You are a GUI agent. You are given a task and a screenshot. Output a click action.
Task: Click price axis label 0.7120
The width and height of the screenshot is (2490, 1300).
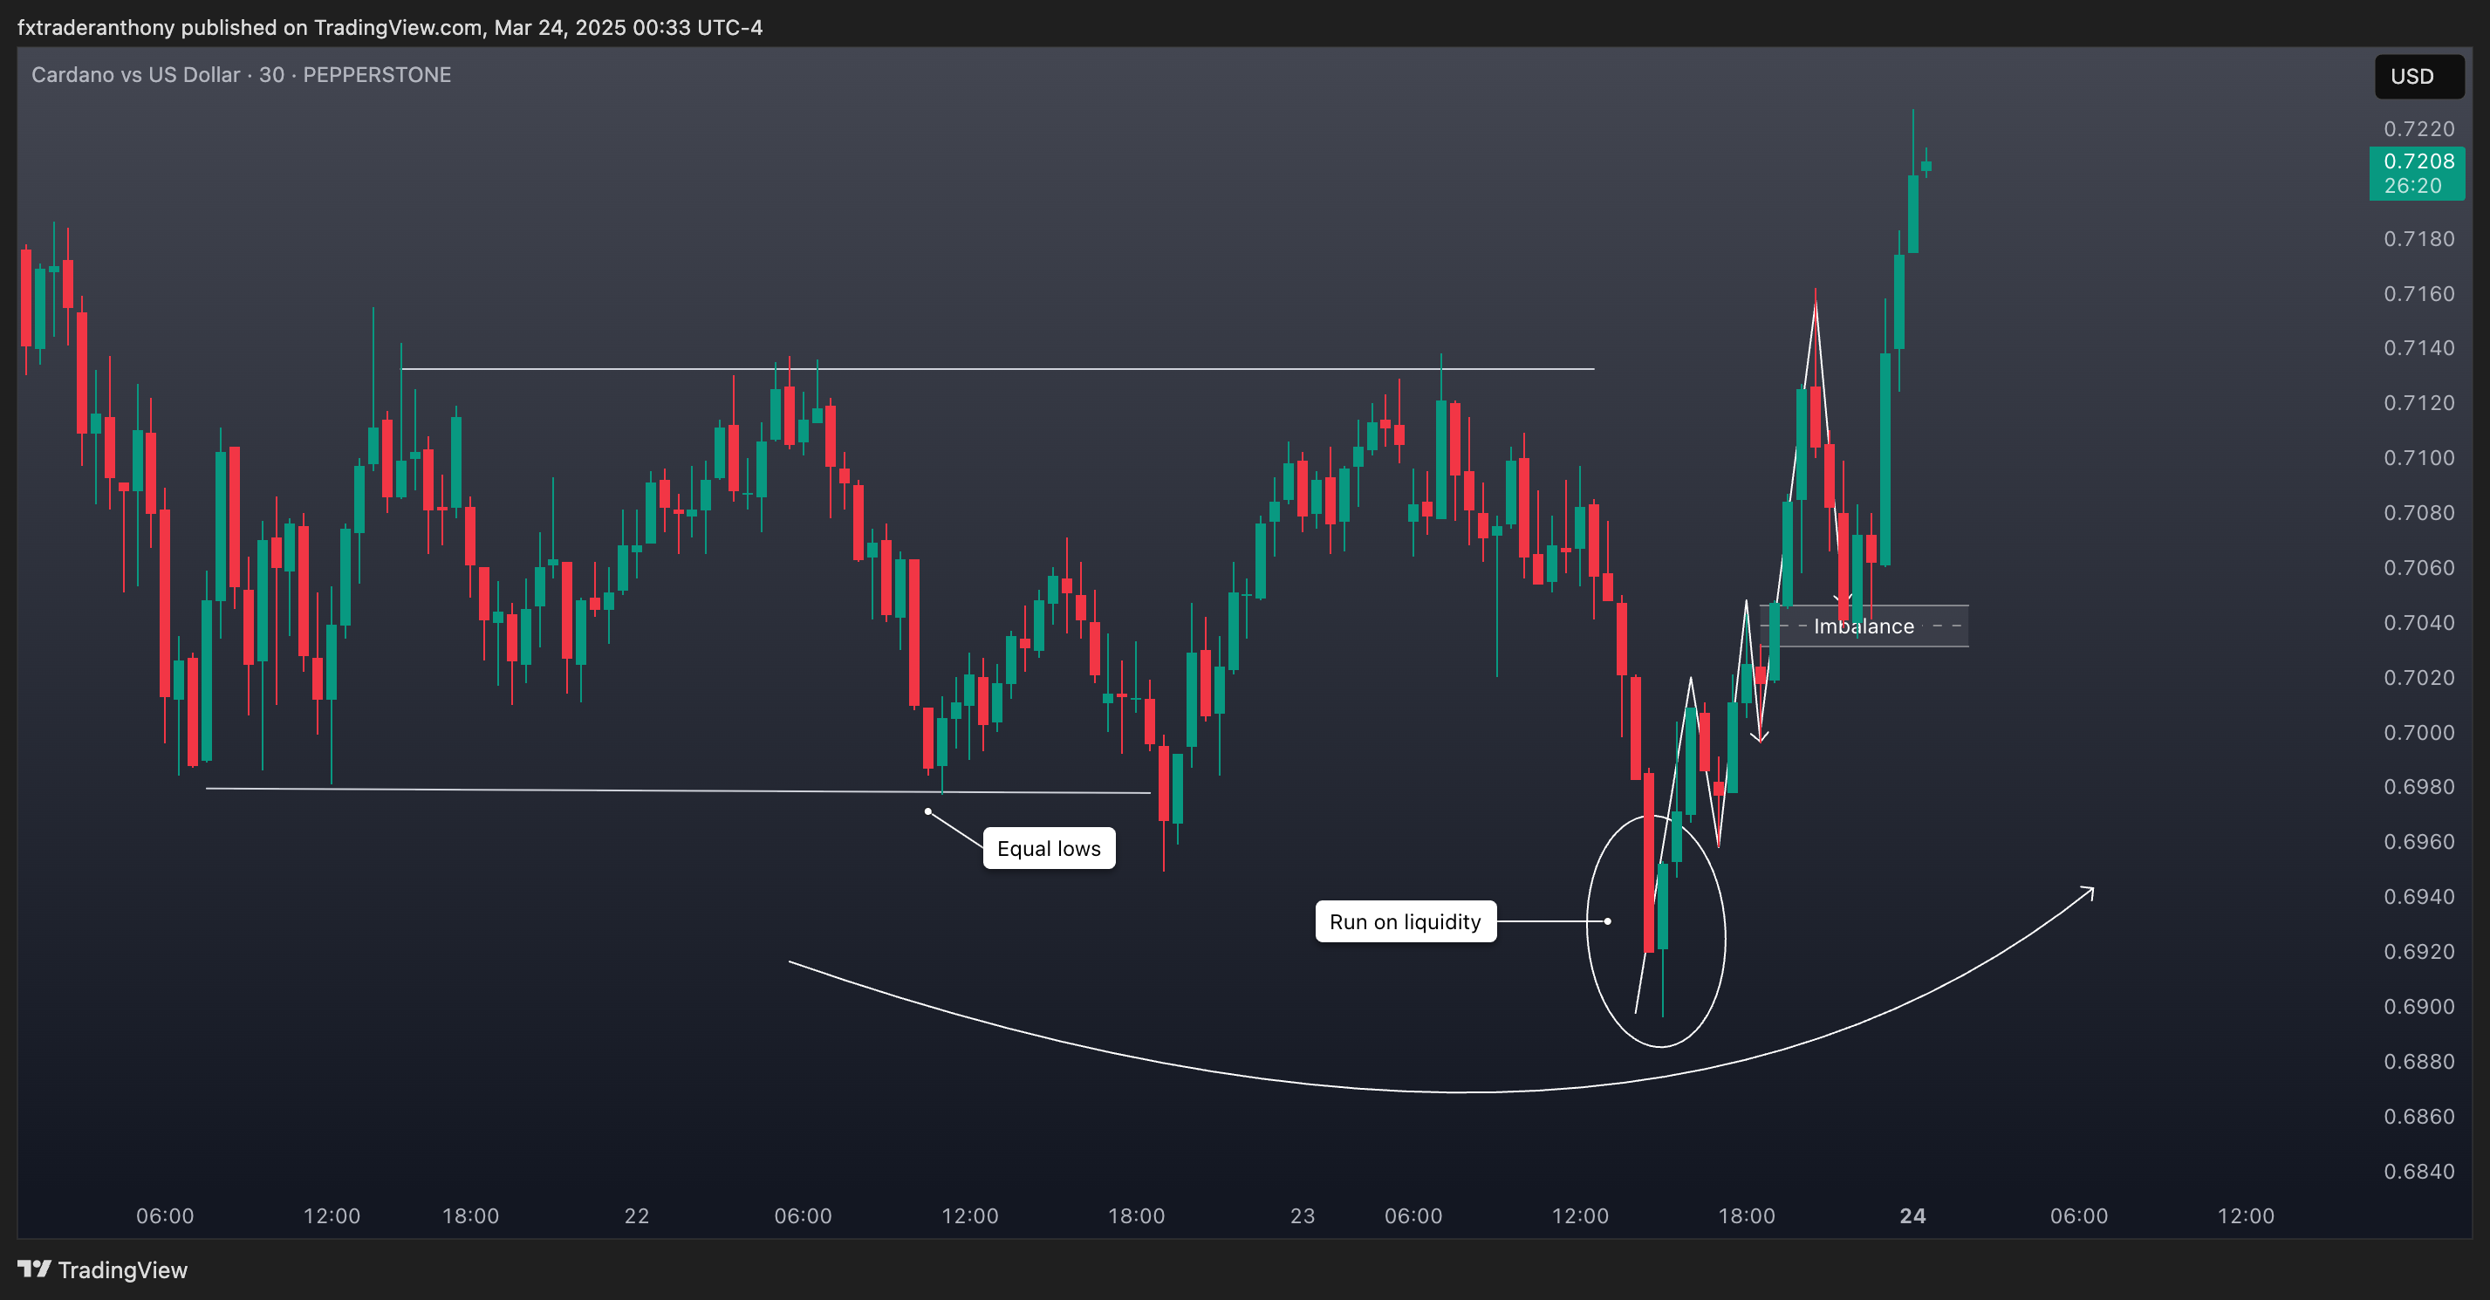point(2418,403)
